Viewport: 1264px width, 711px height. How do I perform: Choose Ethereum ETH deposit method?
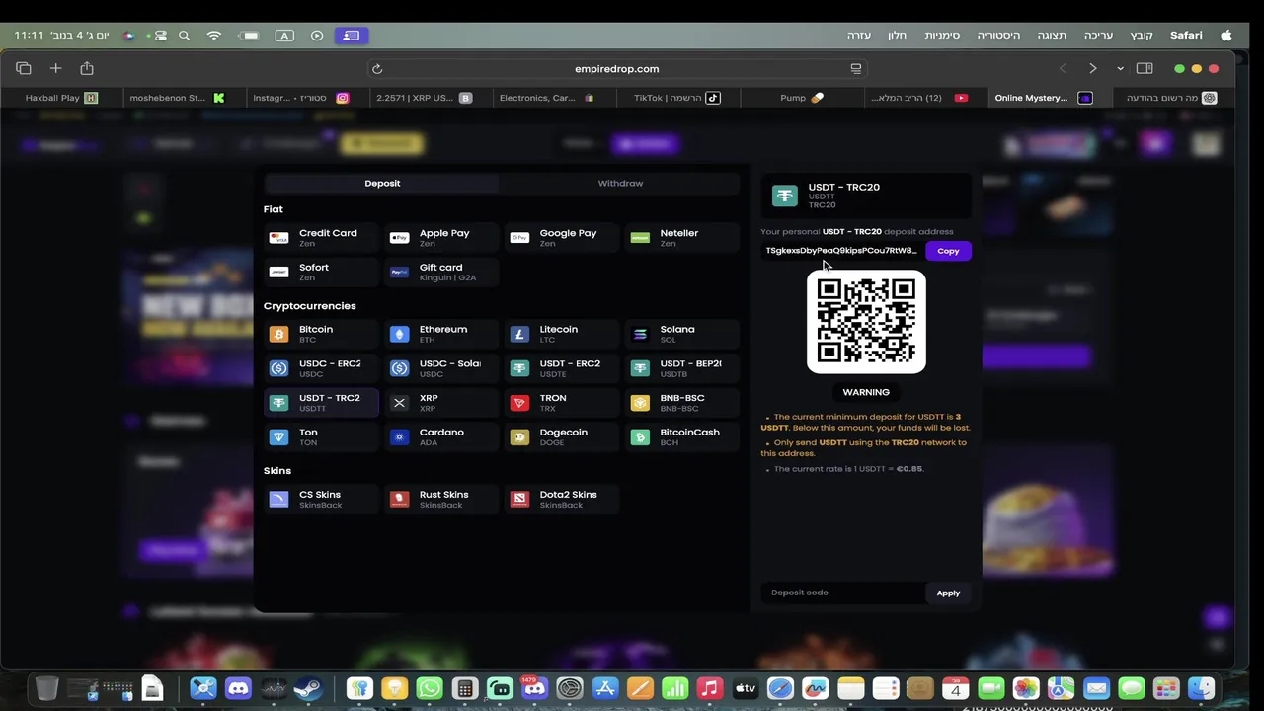coord(441,334)
